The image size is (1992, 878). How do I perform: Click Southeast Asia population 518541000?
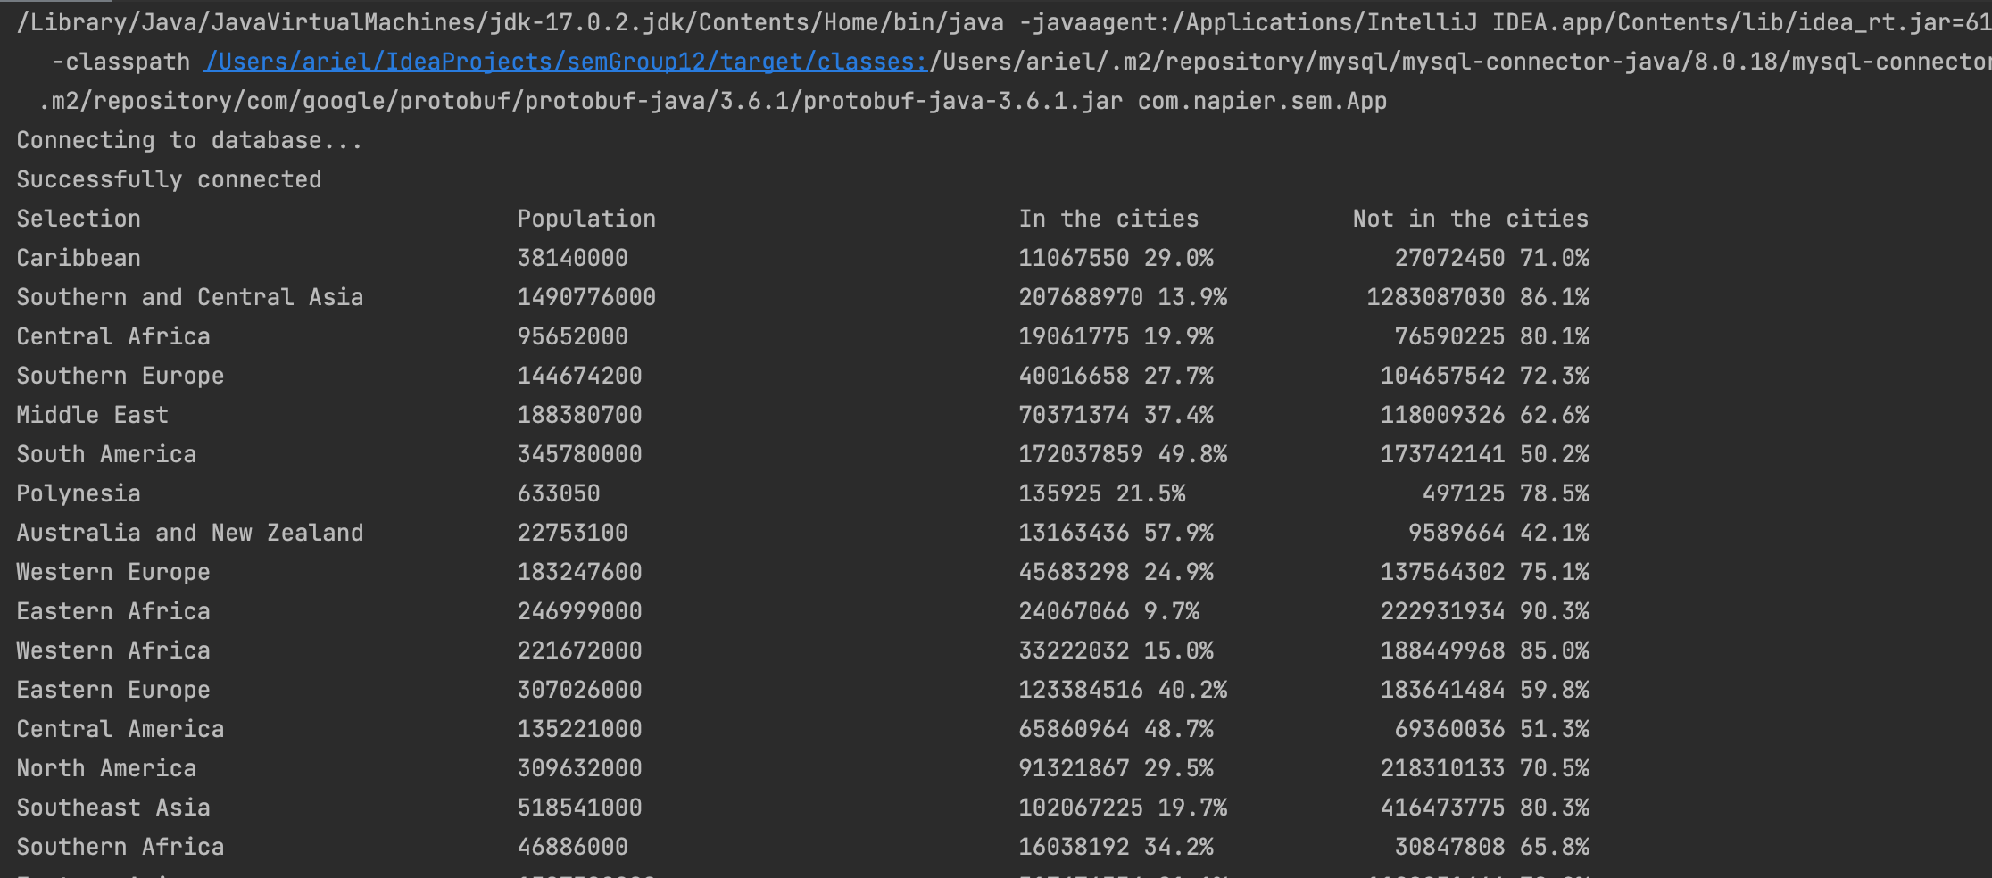[580, 808]
